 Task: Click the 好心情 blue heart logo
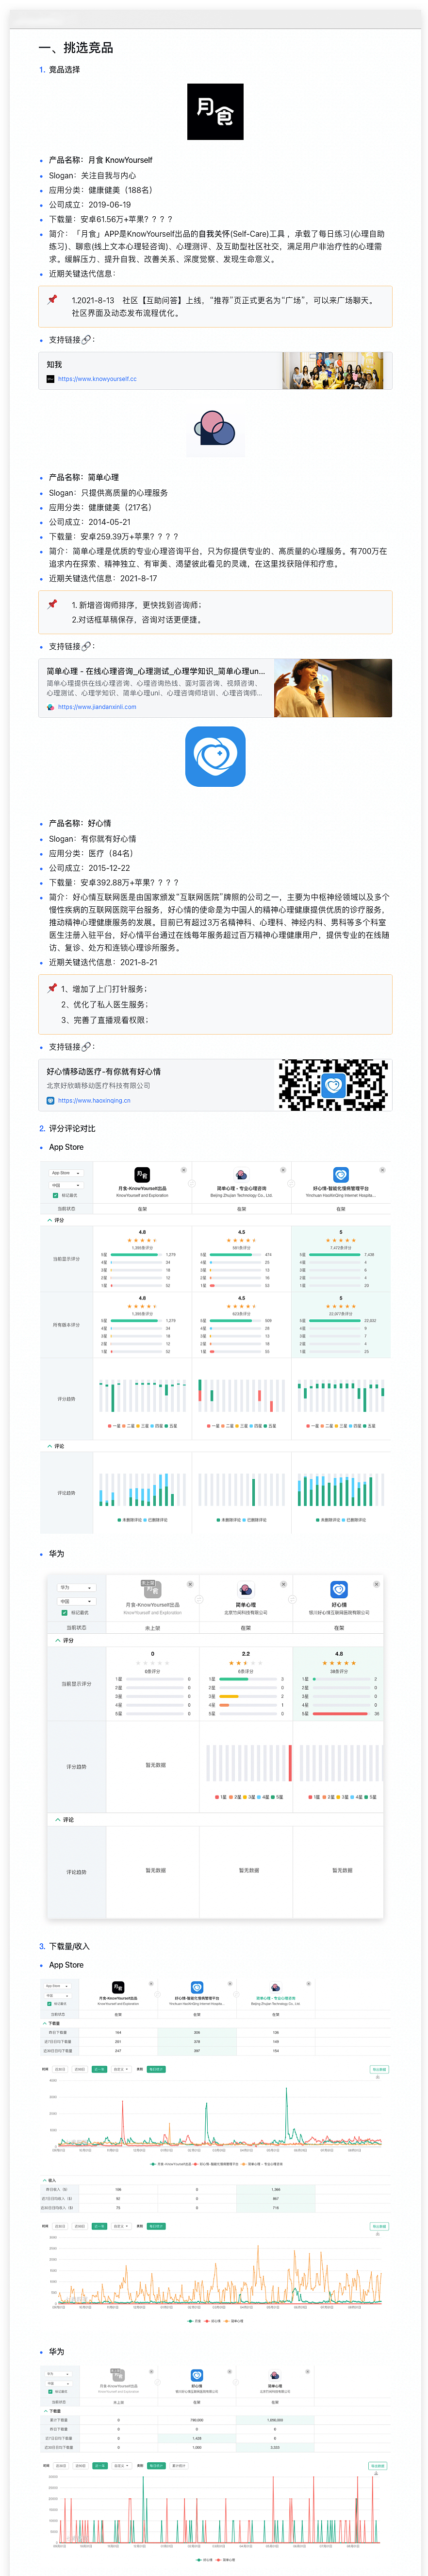(214, 756)
